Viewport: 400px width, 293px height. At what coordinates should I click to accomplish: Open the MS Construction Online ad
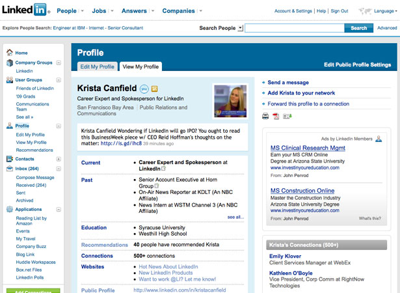(x=302, y=191)
